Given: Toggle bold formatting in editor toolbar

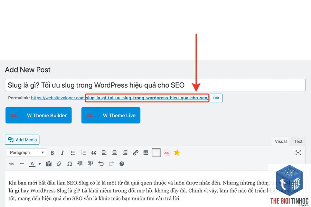Looking at the screenshot, I should coord(52,153).
